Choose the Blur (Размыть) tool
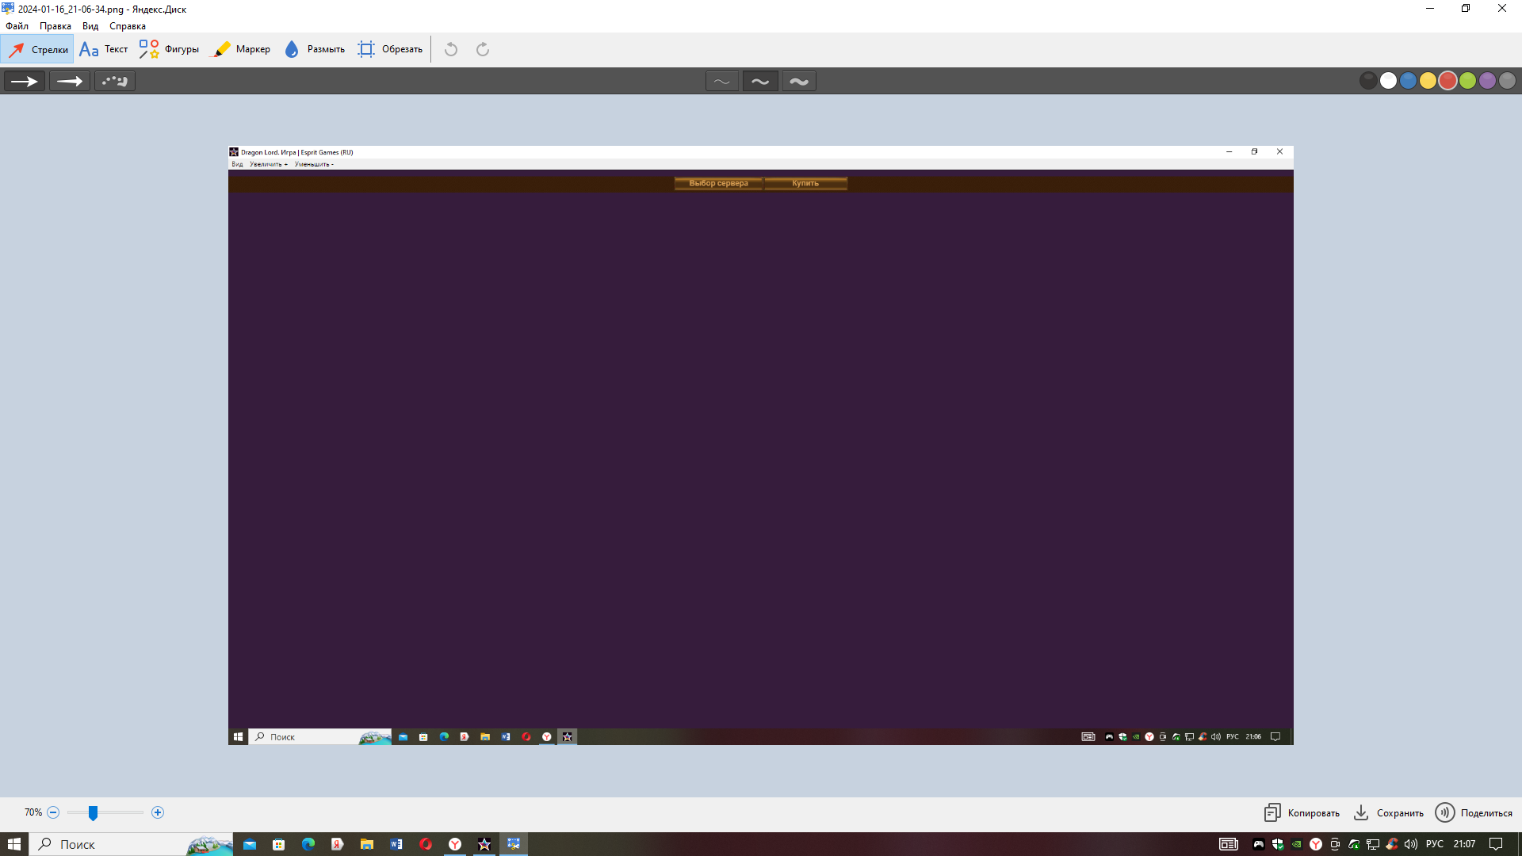1522x856 pixels. tap(314, 49)
